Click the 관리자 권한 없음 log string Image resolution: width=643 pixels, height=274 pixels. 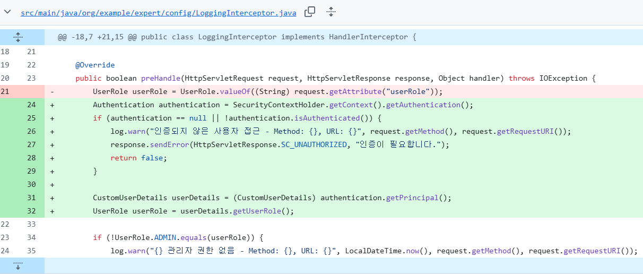244,251
